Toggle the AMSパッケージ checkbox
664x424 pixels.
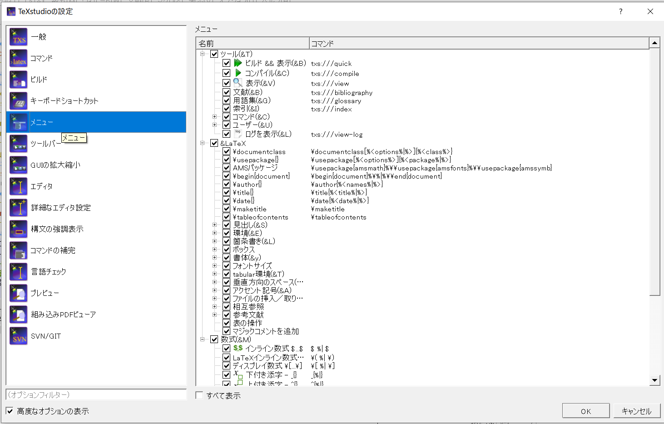(x=227, y=168)
